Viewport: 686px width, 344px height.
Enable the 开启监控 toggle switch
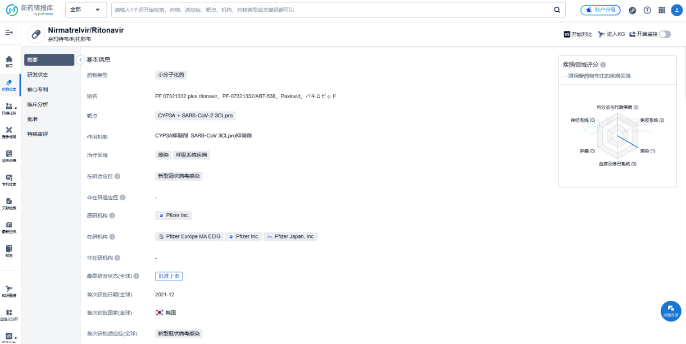tap(665, 34)
